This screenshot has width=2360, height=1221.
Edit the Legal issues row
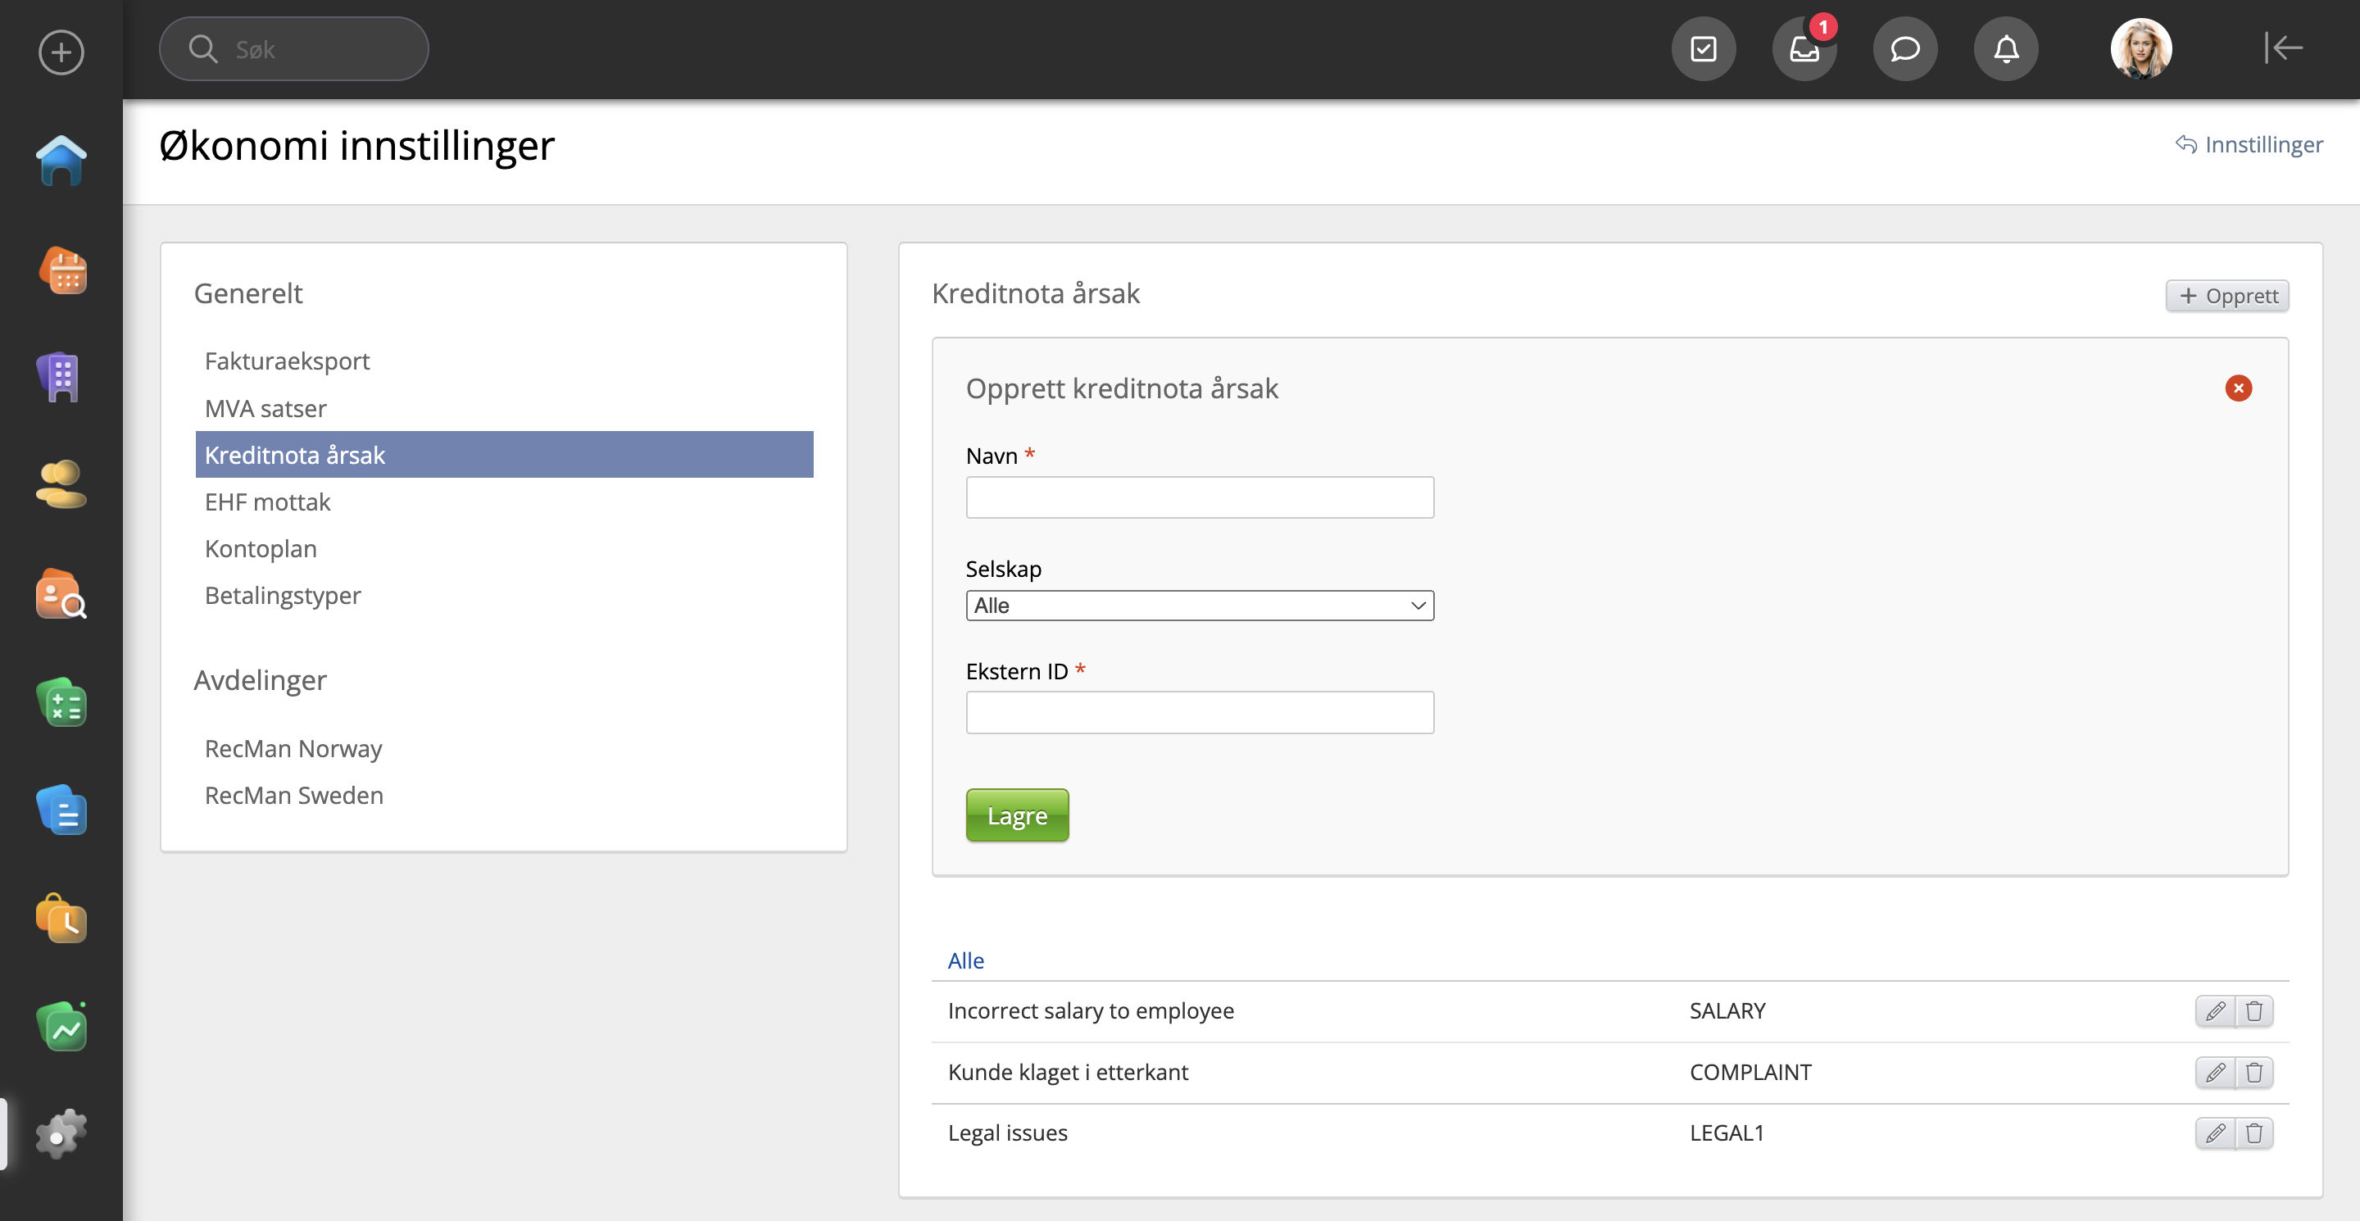(2215, 1133)
